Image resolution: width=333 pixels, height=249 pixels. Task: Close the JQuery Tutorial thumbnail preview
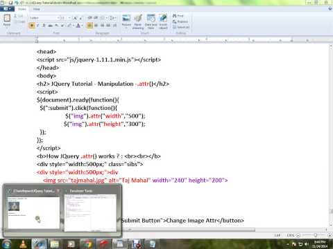(x=58, y=191)
